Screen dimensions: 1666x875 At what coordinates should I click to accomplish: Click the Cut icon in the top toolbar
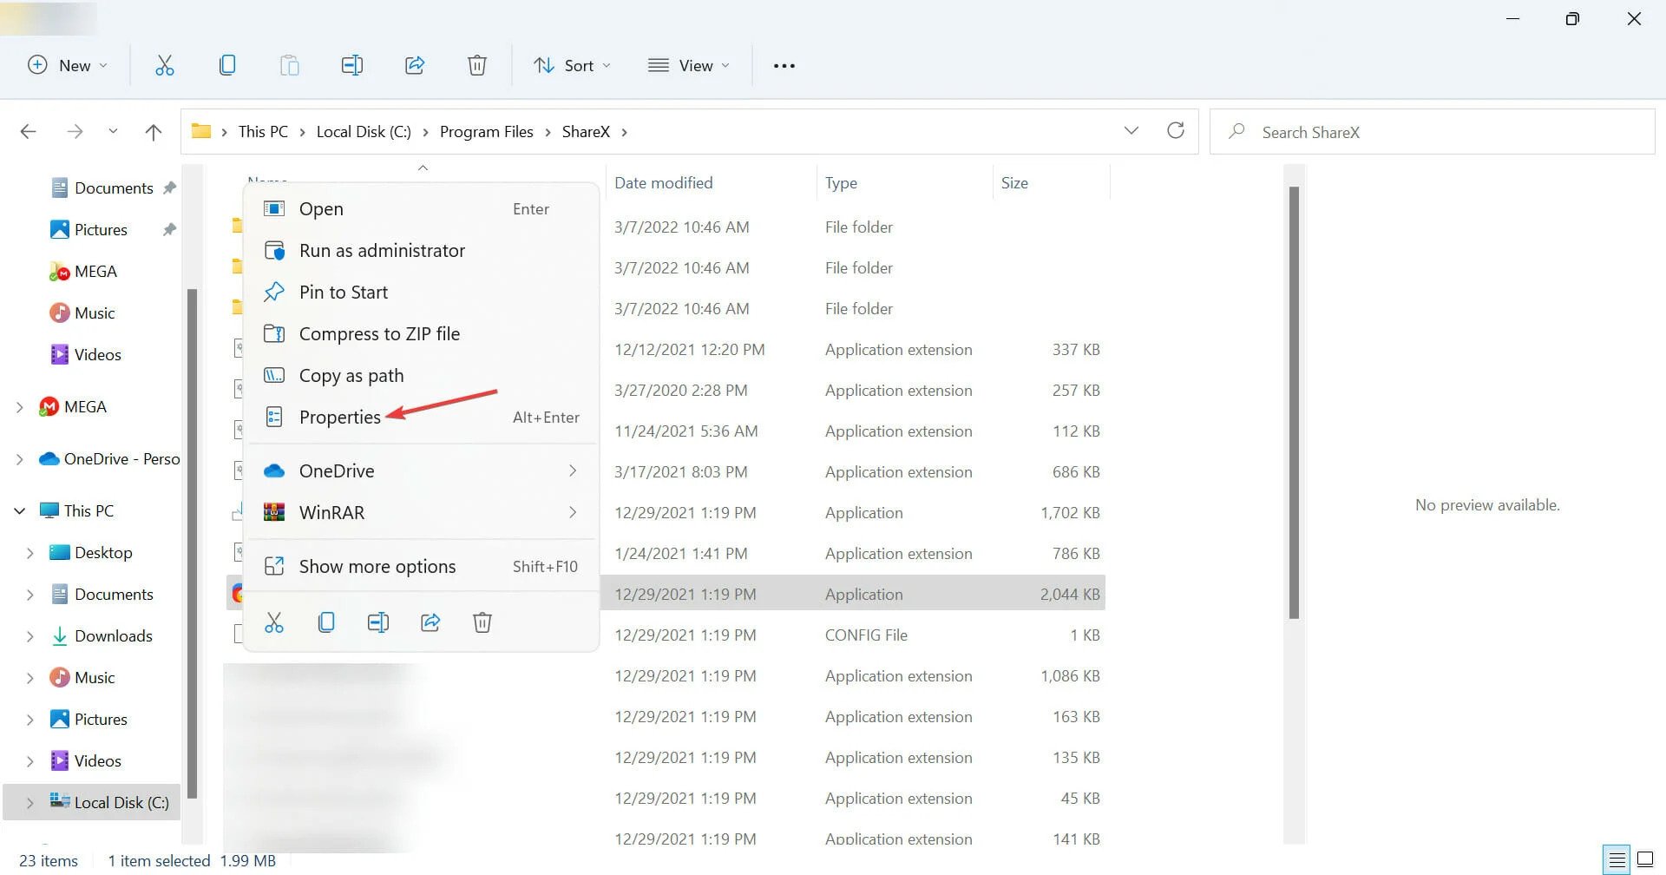tap(164, 65)
